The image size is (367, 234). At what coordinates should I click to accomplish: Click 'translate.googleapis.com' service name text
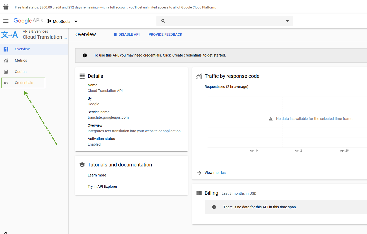(108, 117)
